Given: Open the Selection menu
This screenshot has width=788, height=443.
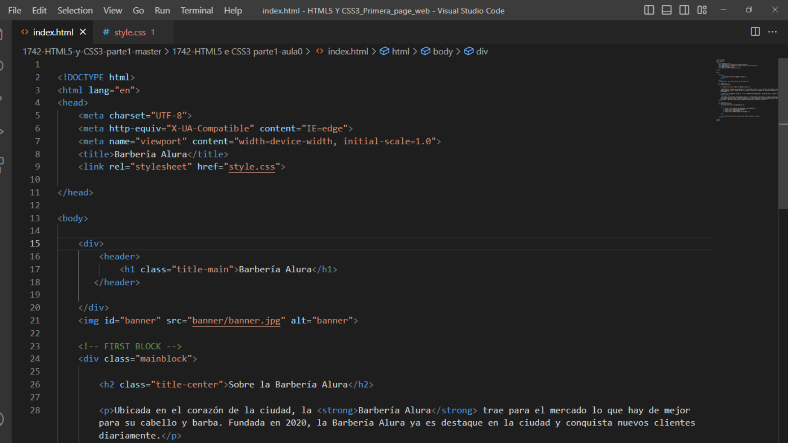Looking at the screenshot, I should (75, 11).
